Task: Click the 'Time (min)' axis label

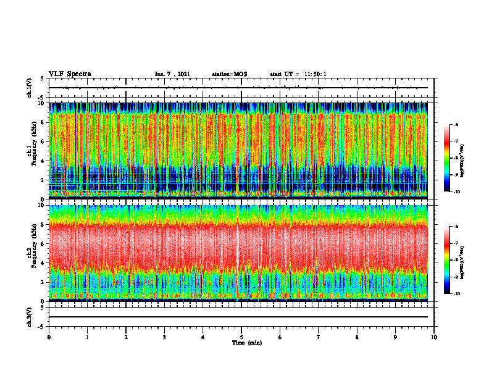Action: (247, 343)
